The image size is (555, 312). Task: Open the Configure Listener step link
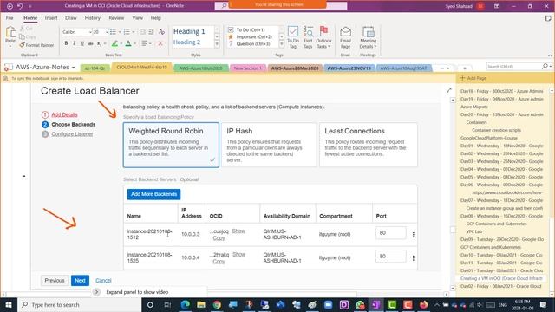[x=72, y=134]
